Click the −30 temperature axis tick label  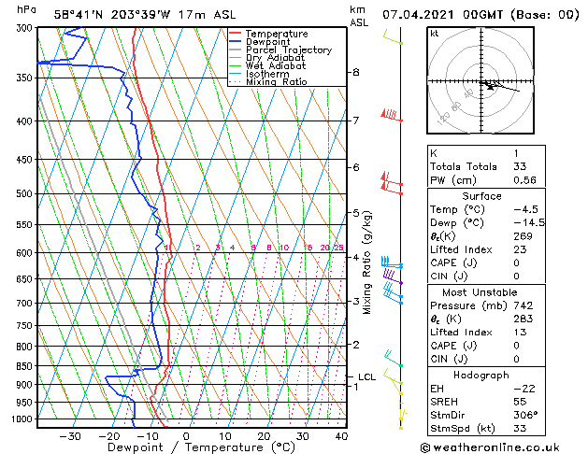[70, 436]
